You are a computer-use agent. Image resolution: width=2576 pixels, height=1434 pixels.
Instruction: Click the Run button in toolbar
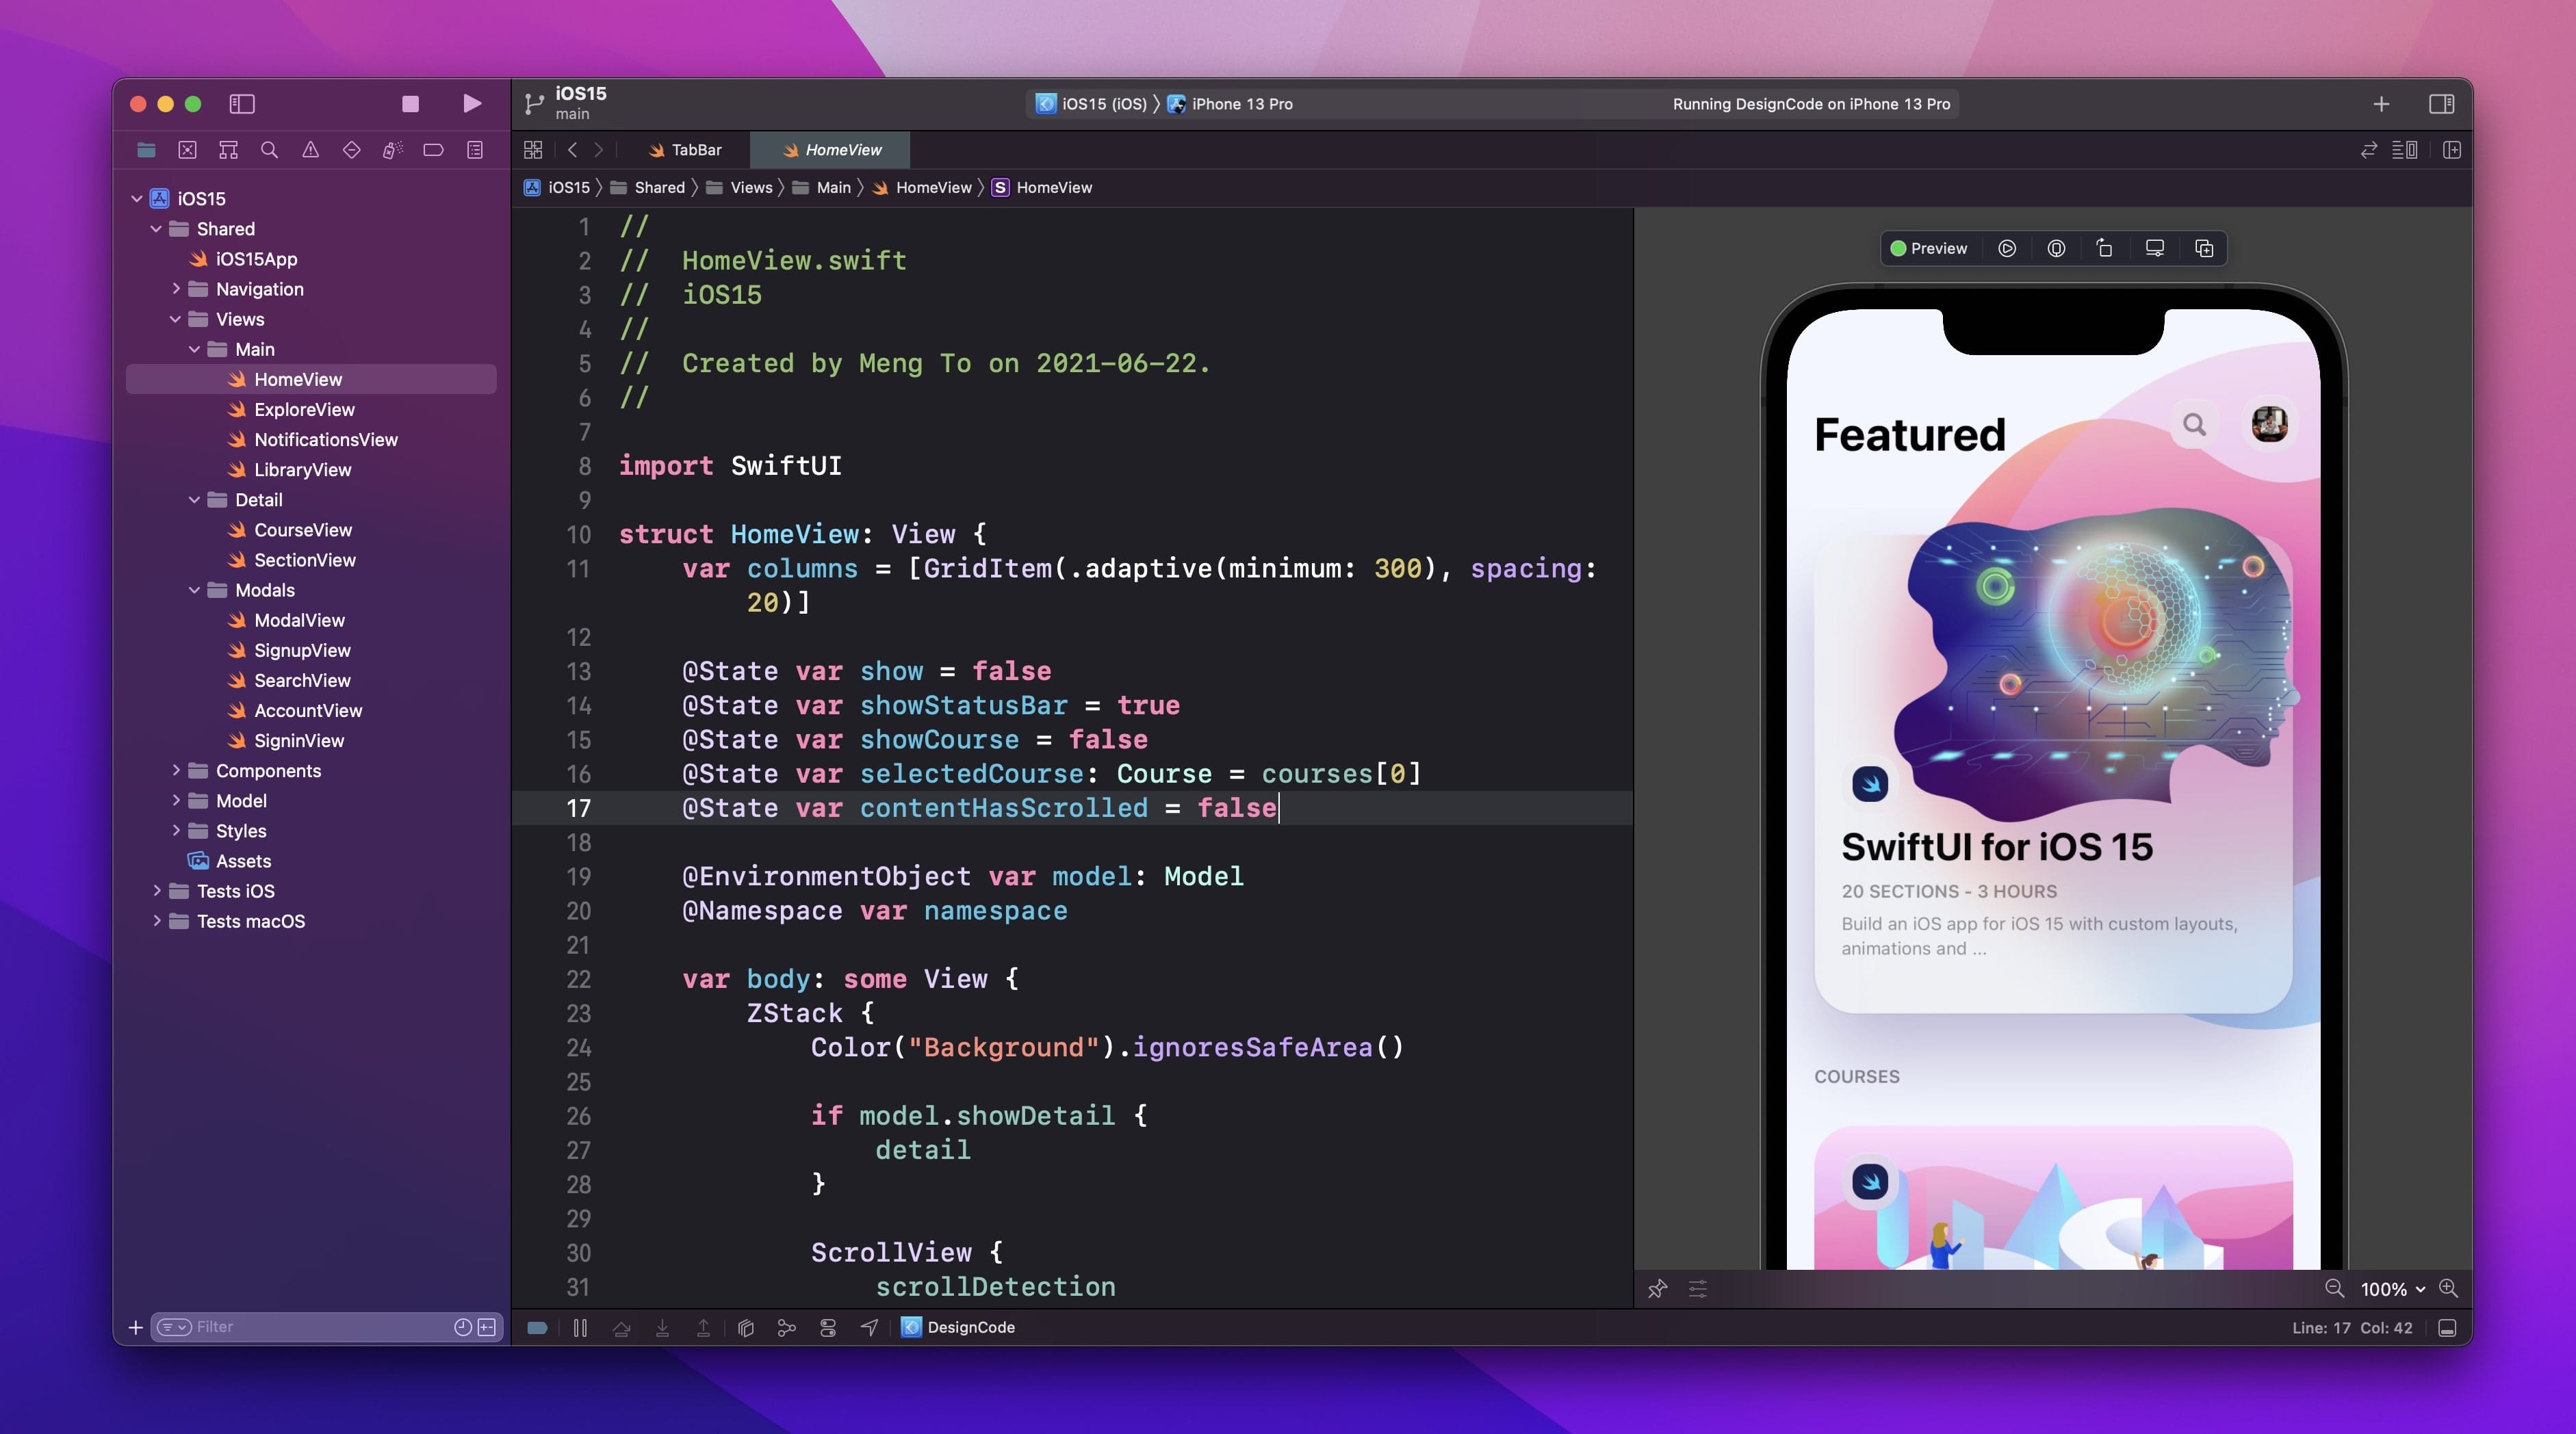point(472,103)
